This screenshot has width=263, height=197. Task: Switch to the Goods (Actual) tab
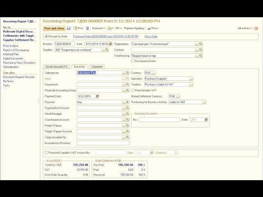[x=56, y=66]
